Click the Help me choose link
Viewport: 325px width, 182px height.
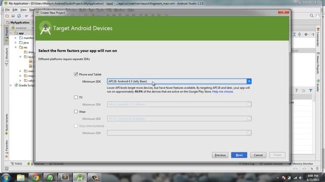[x=222, y=92]
